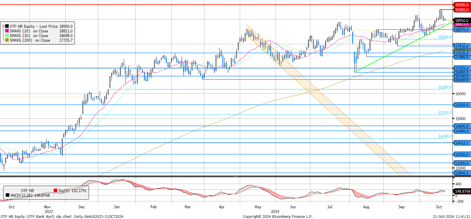471x219 pixels.
Task: Click the Dec label on time axis
Action: [x=82, y=207]
